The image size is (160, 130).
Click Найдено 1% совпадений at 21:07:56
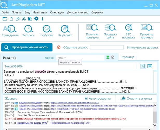coord(30,109)
